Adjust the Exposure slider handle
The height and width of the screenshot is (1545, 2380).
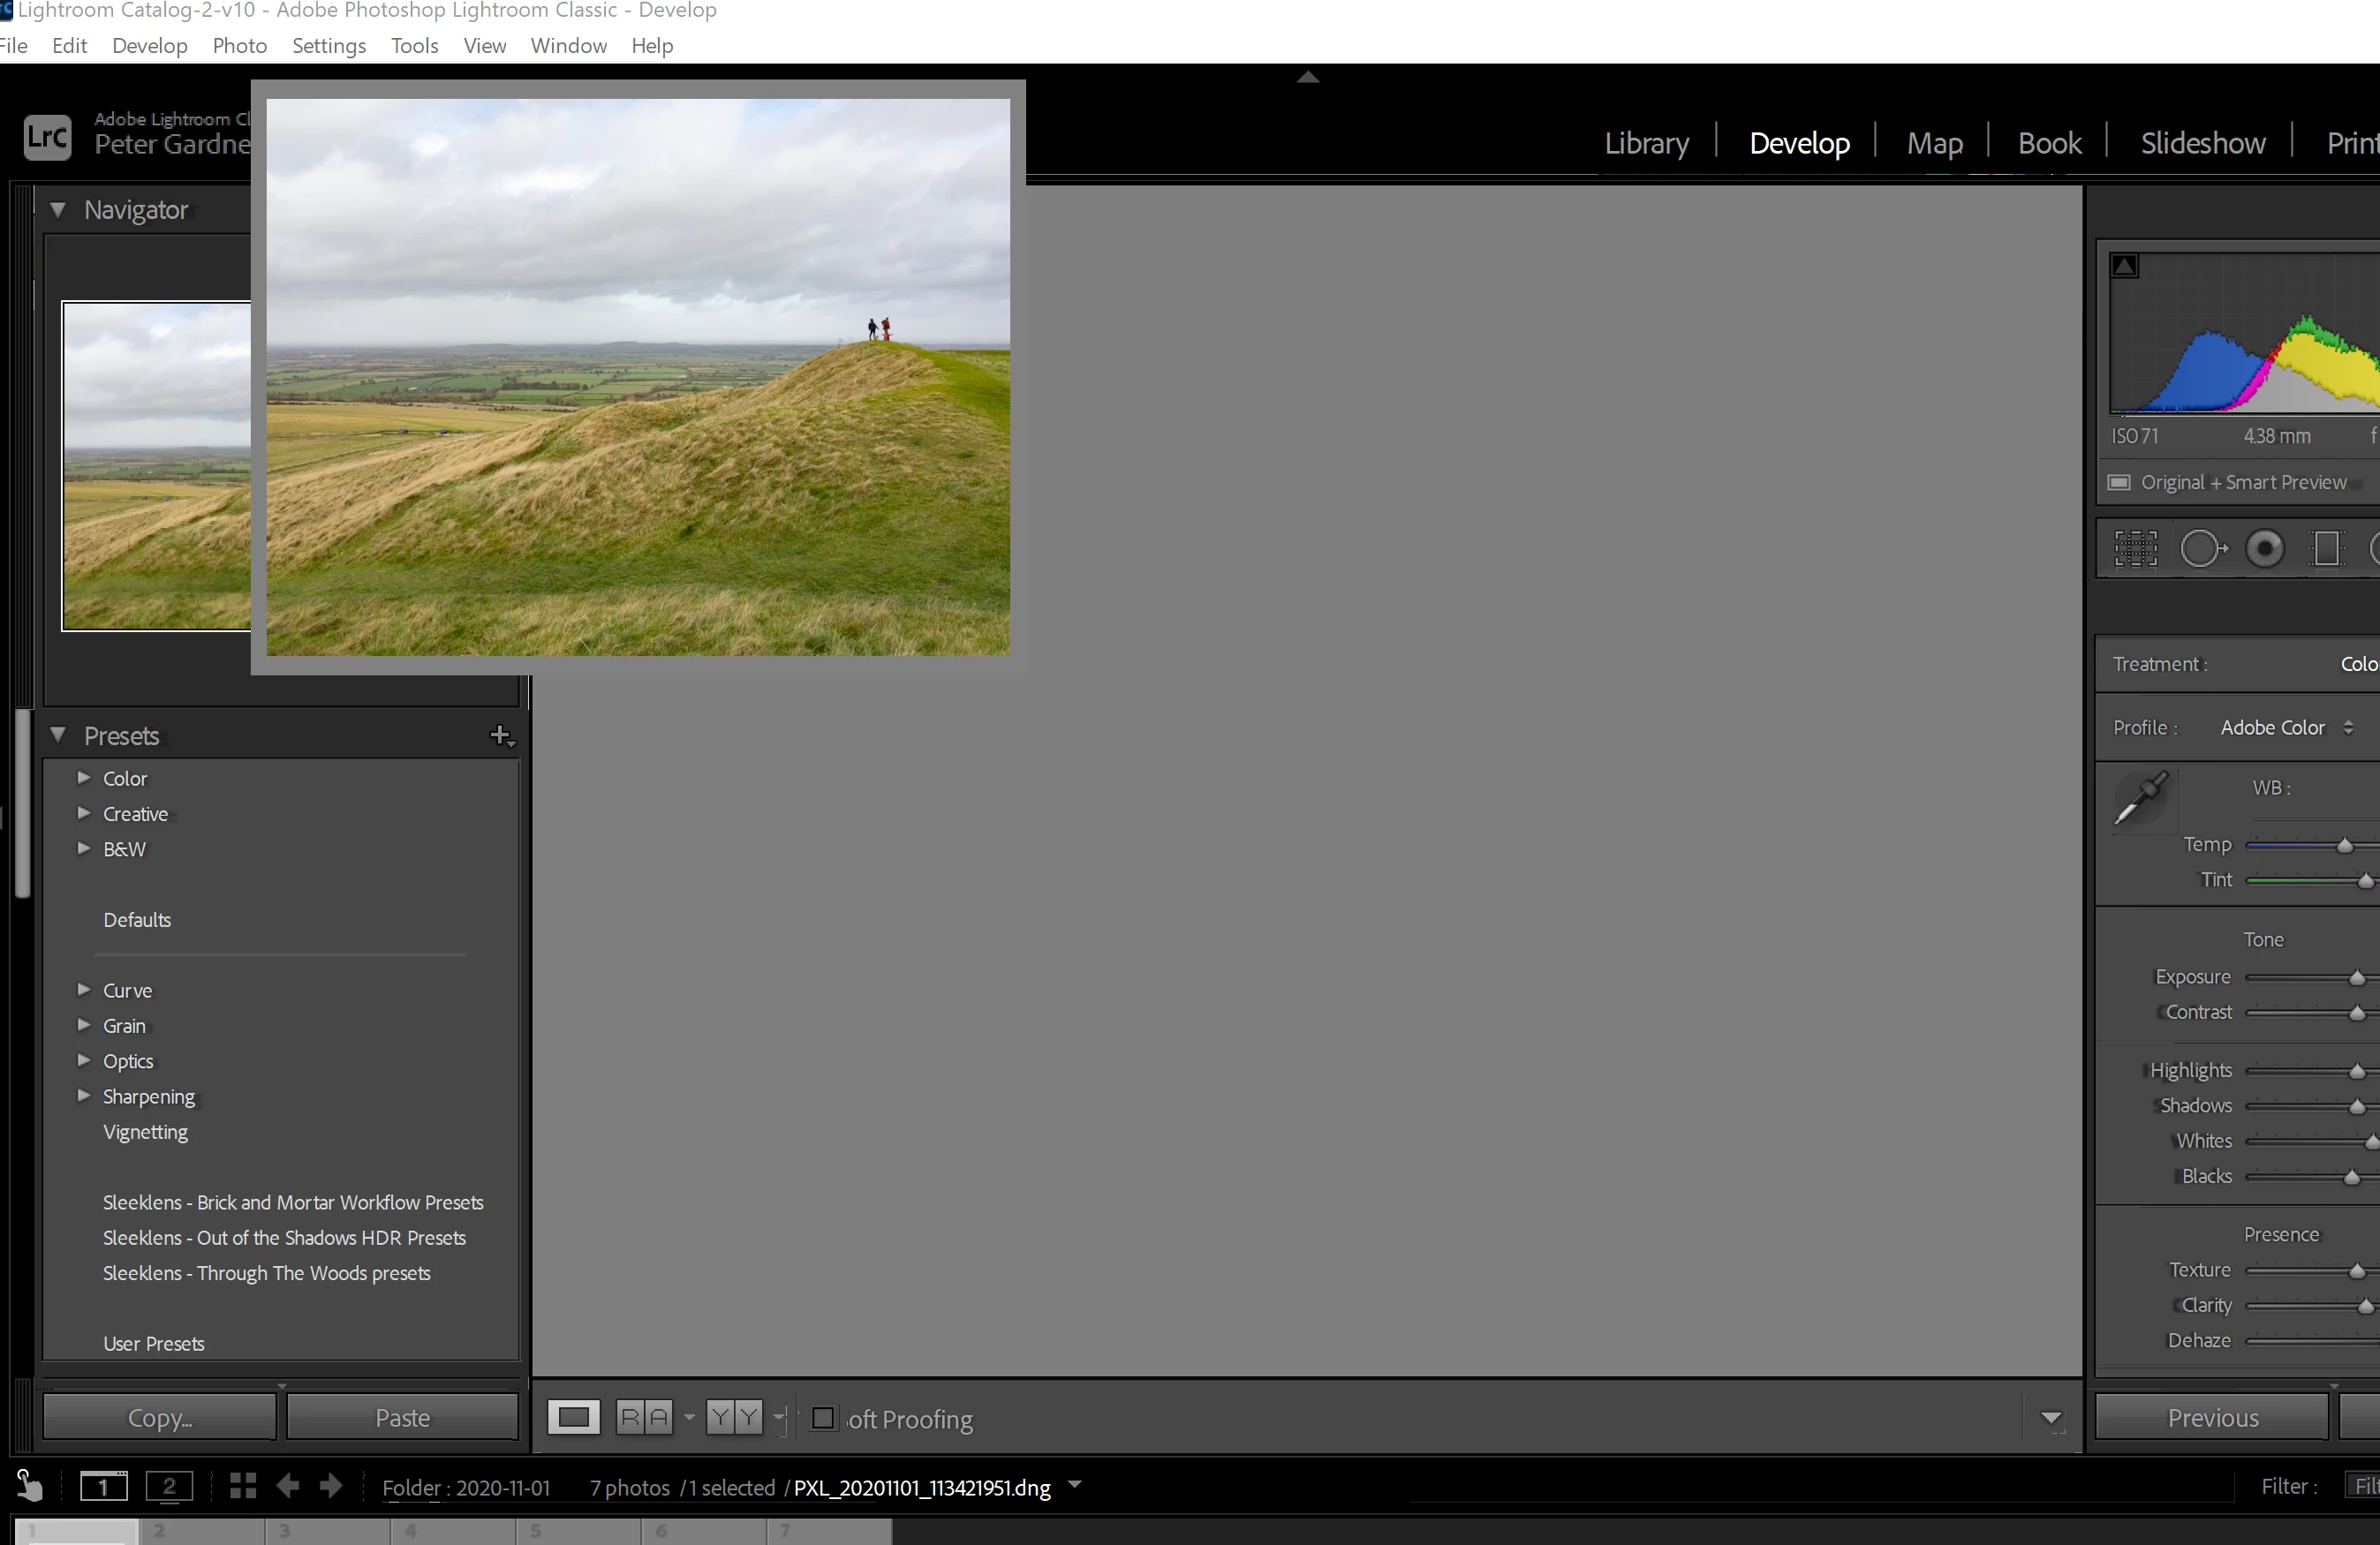coord(2357,978)
